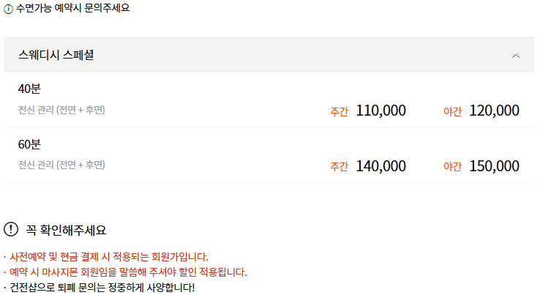Click the exclamation icon beside 꼭 확인해주세요
Screen dimensions: 540x295
pyautogui.click(x=11, y=229)
